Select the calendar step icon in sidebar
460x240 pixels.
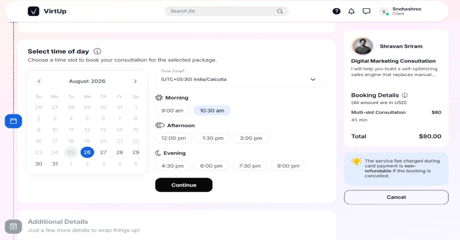(x=13, y=121)
